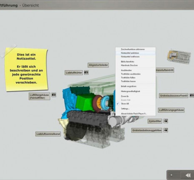
Task: Click the rewind arrows icon in bottom bar
Action: click(188, 175)
